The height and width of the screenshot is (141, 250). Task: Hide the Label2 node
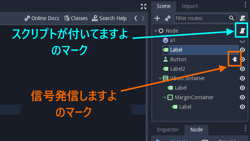pos(242,69)
